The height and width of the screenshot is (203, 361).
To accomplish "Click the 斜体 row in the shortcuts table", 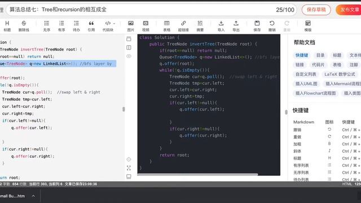I will click(x=327, y=151).
